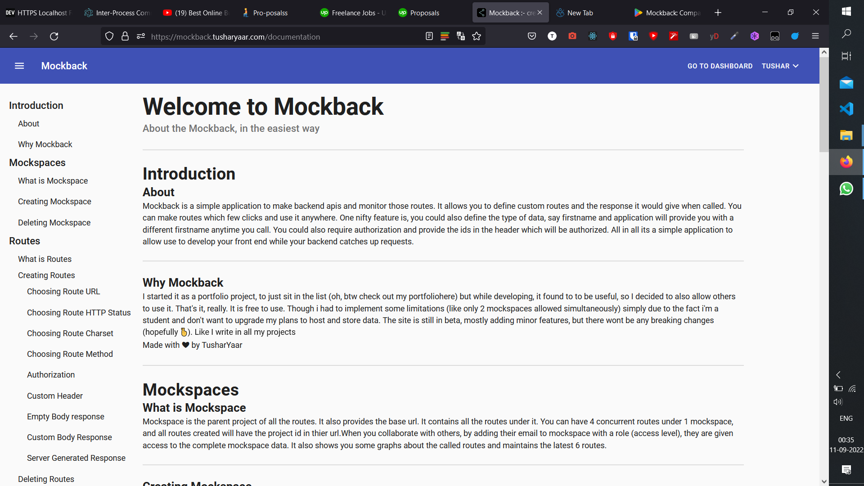Click GO TO DASHBOARD button
Screen dimensions: 864x486
pos(720,66)
